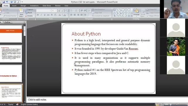
Task: Open character spacing options
Action: [56, 15]
